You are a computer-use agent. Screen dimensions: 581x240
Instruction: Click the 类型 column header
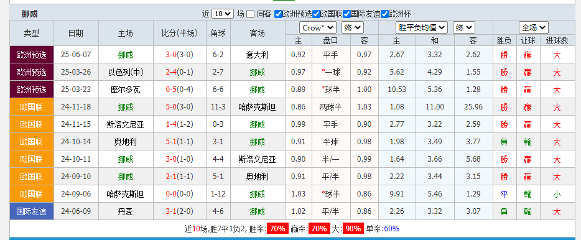pos(32,34)
